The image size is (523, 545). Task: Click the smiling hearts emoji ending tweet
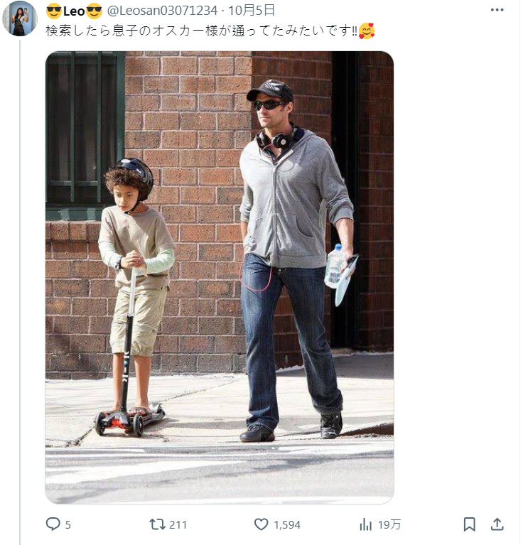(x=366, y=31)
